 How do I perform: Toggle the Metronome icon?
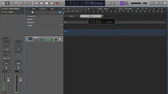[x=127, y=3]
